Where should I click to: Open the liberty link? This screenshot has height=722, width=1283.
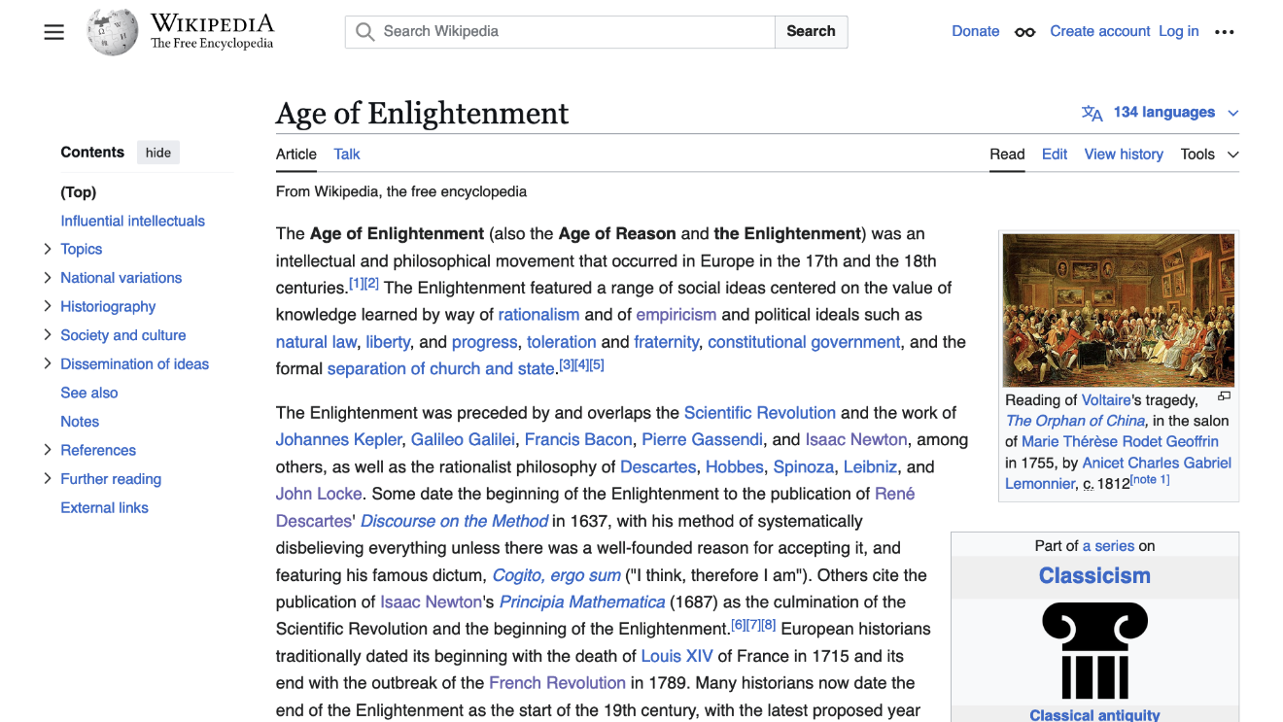pyautogui.click(x=388, y=342)
